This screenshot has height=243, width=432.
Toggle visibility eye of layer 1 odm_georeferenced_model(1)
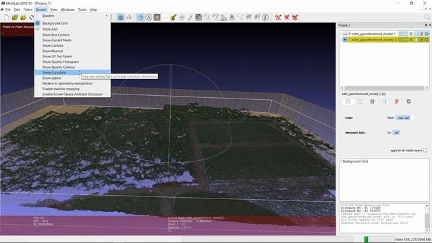point(345,40)
